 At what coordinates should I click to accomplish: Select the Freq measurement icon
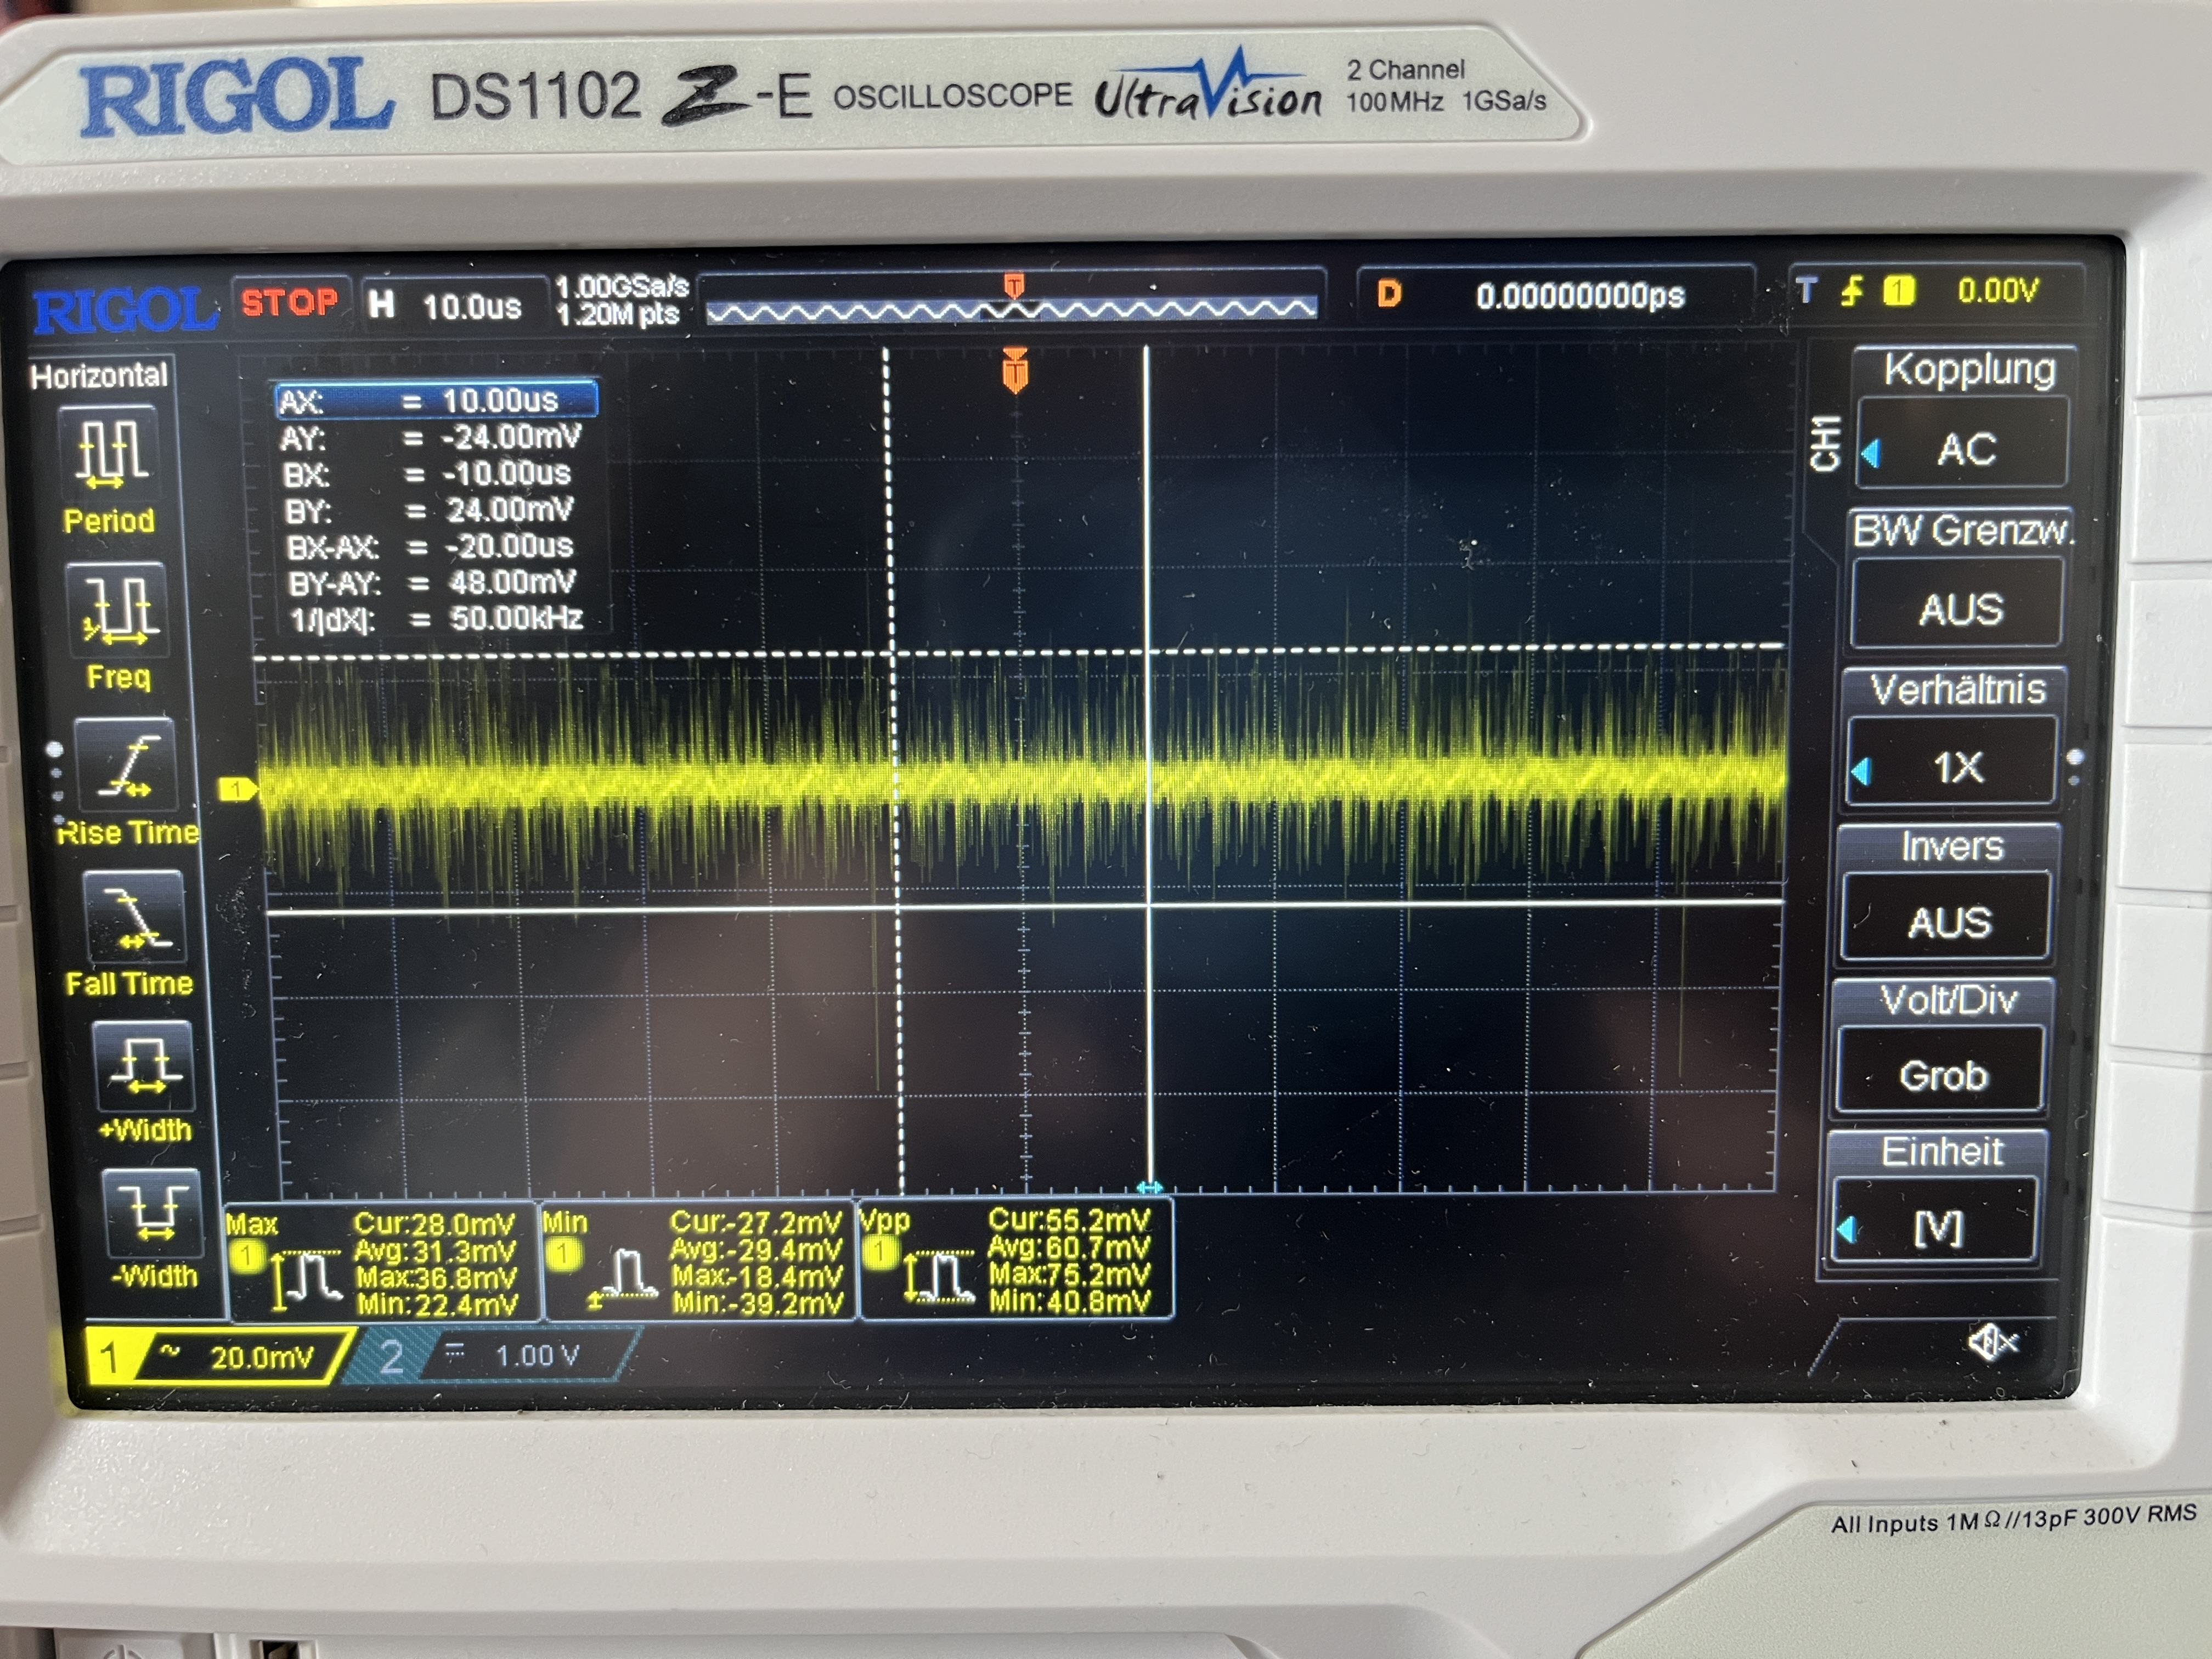pyautogui.click(x=118, y=609)
